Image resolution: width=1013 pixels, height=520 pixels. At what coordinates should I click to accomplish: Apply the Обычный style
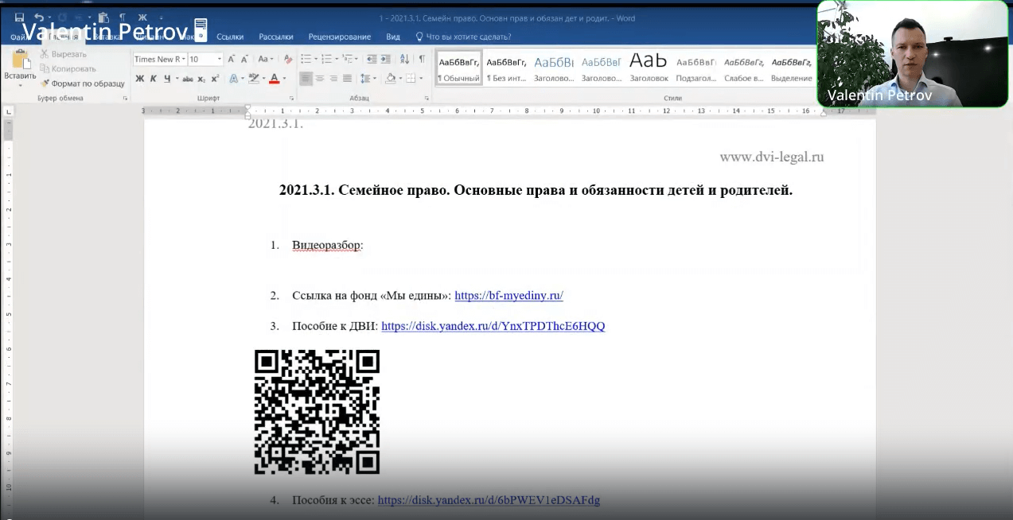click(459, 68)
